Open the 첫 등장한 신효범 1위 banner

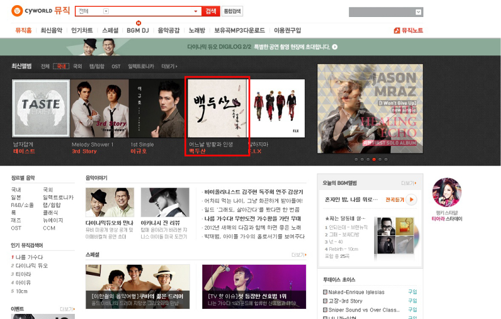pos(254,287)
